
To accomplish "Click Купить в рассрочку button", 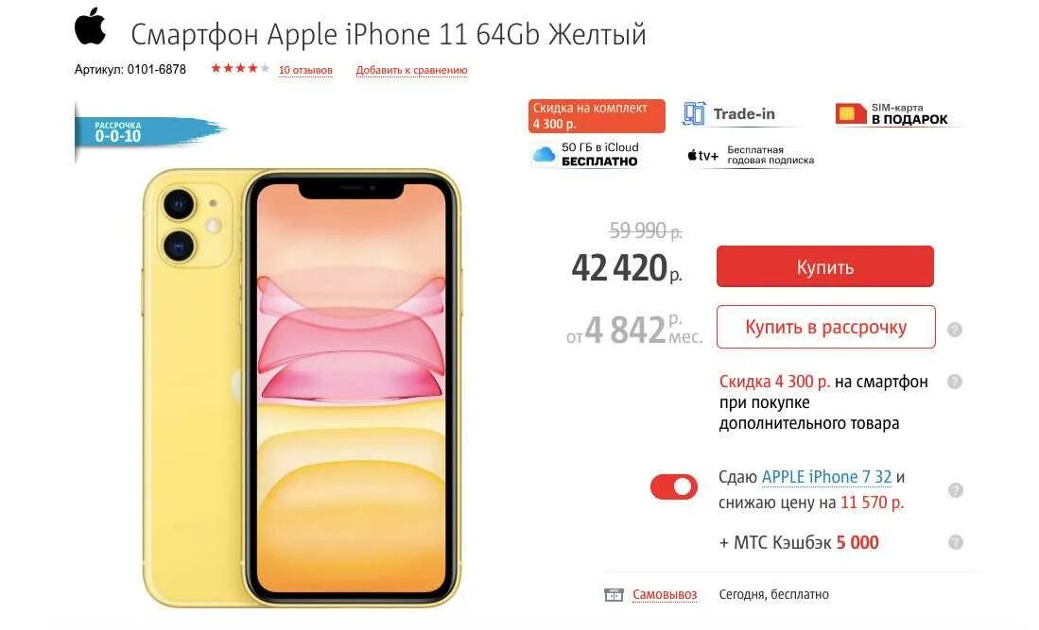I will click(825, 327).
